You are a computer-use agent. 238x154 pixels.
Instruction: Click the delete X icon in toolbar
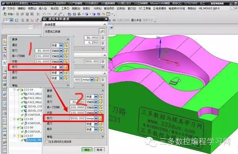(38, 14)
